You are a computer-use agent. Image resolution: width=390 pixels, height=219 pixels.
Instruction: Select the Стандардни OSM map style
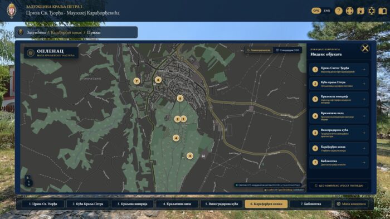pos(287,50)
